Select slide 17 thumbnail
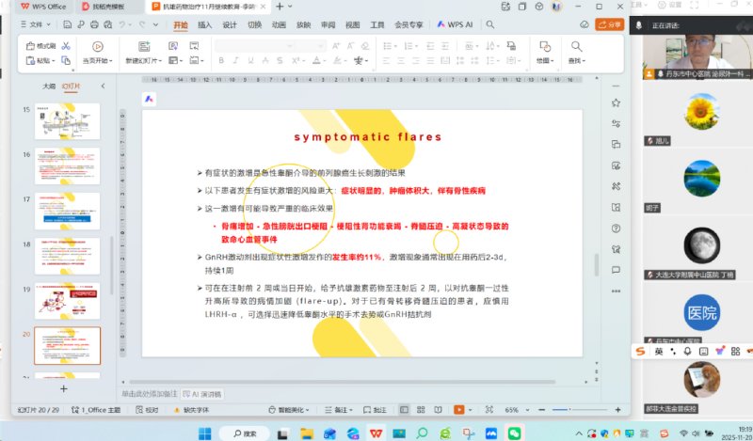 tap(67, 211)
